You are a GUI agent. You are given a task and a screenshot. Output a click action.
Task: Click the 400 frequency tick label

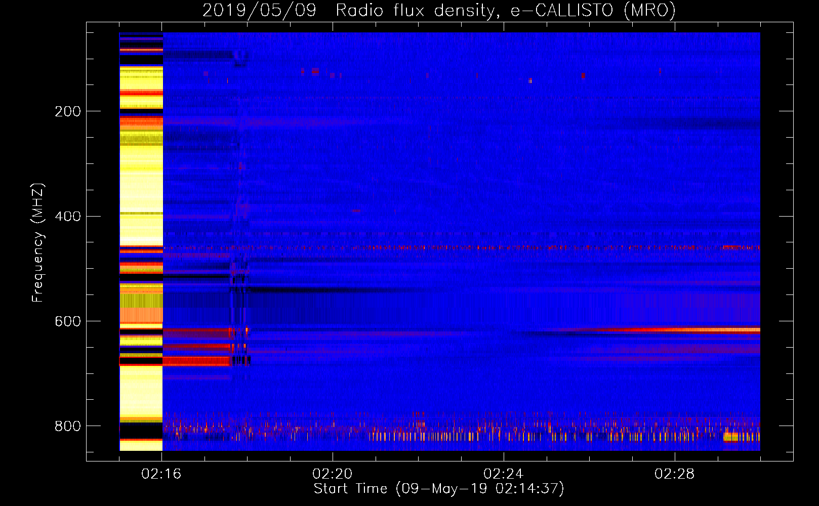click(x=68, y=217)
